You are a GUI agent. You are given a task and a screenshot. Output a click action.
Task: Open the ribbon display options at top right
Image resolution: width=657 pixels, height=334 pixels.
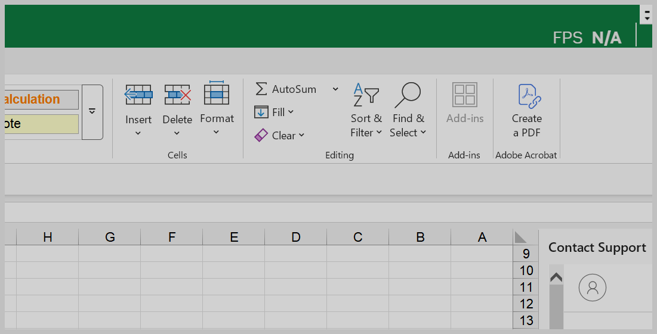(x=647, y=15)
